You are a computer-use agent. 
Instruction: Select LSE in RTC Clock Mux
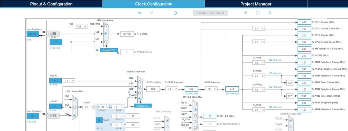(x=106, y=34)
